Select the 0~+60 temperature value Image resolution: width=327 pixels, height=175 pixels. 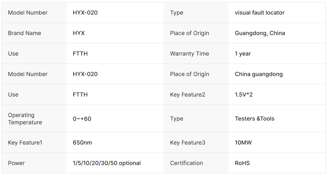tap(82, 119)
